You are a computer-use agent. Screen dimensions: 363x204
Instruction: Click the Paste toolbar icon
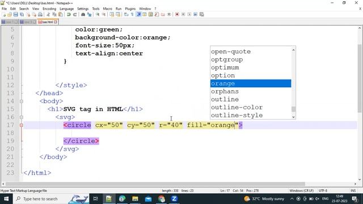(x=61, y=14)
